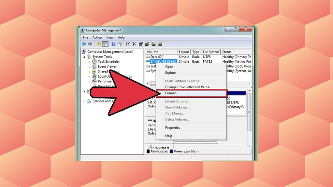Open the Help menu in menu bar

click(121, 37)
